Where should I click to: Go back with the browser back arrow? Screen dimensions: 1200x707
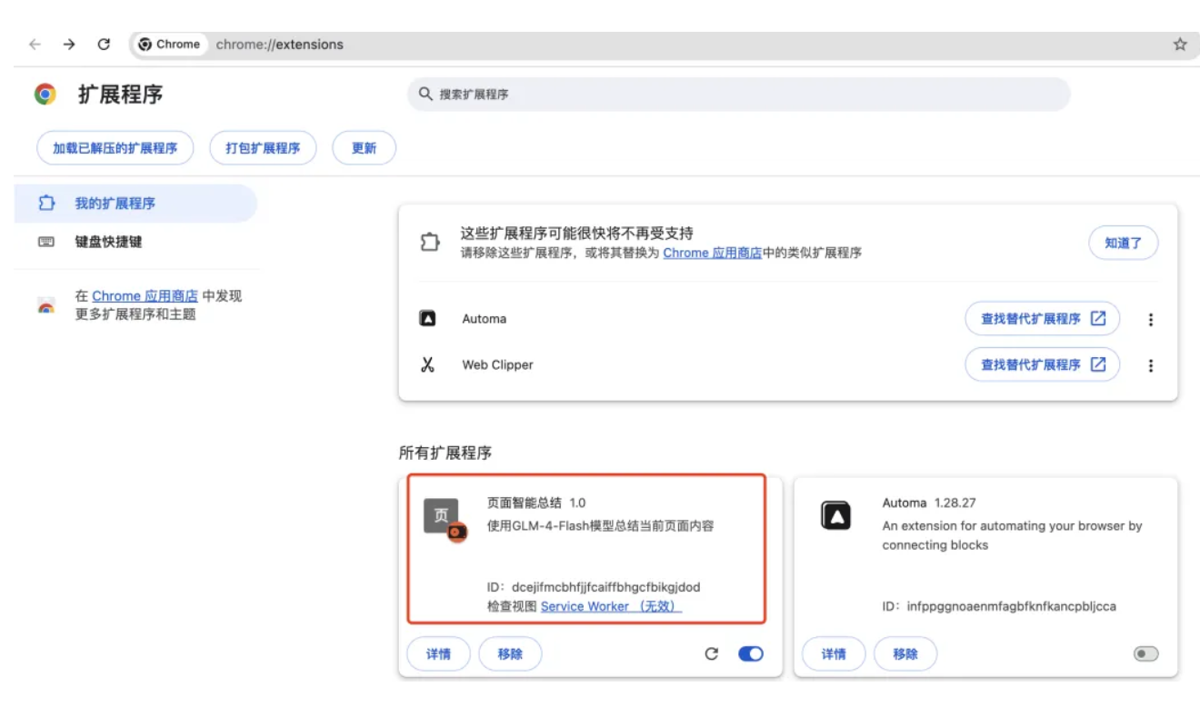click(x=35, y=44)
